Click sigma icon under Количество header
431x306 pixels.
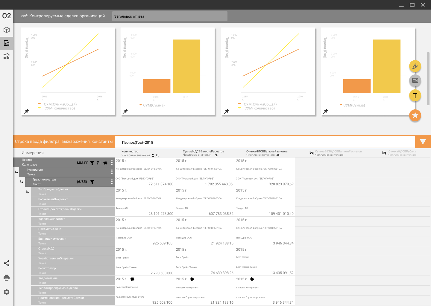pyautogui.click(x=153, y=155)
